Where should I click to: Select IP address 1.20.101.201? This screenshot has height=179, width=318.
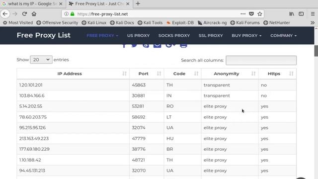(x=31, y=85)
